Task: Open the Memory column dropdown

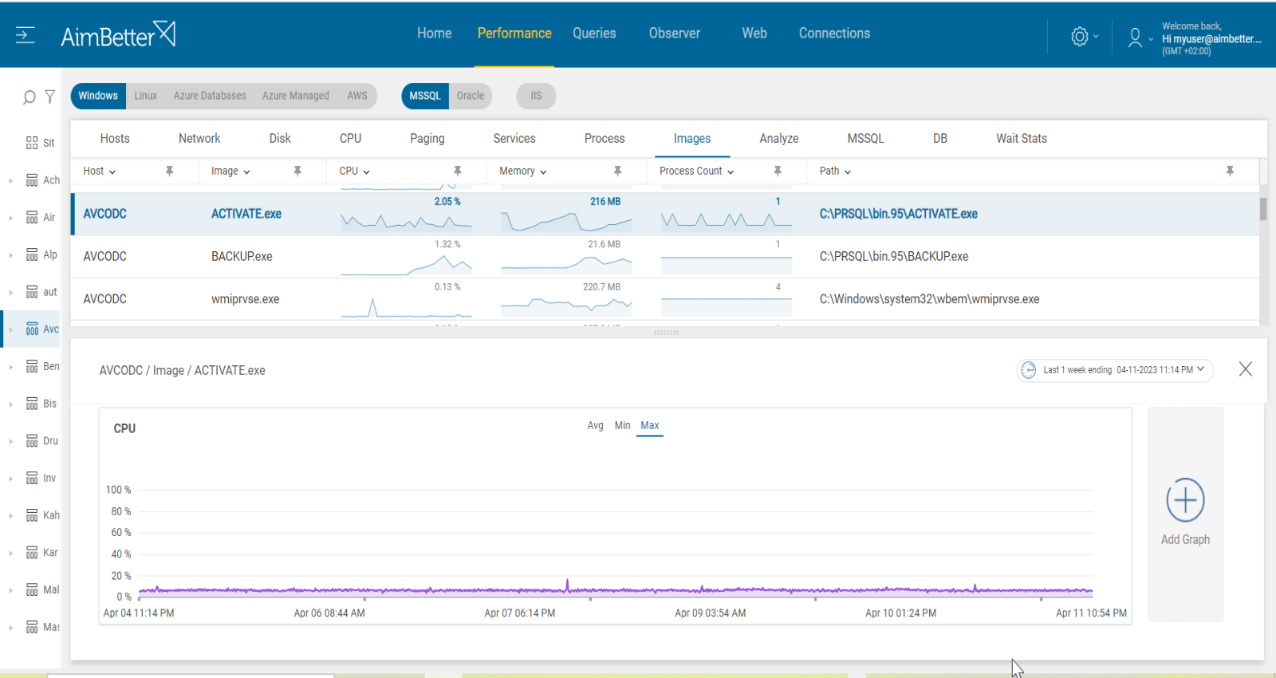Action: 543,172
